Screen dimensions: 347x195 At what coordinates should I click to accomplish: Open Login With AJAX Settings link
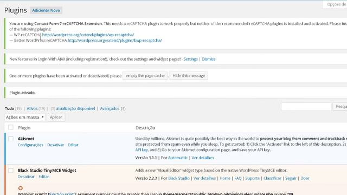190,59
